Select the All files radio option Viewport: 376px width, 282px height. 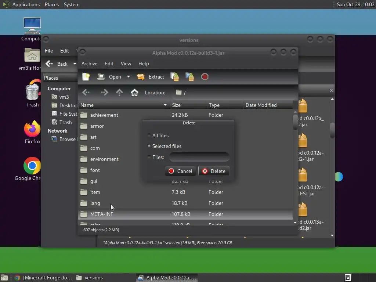point(149,135)
